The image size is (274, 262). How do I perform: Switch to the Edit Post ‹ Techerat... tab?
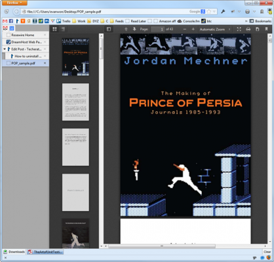pos(26,49)
